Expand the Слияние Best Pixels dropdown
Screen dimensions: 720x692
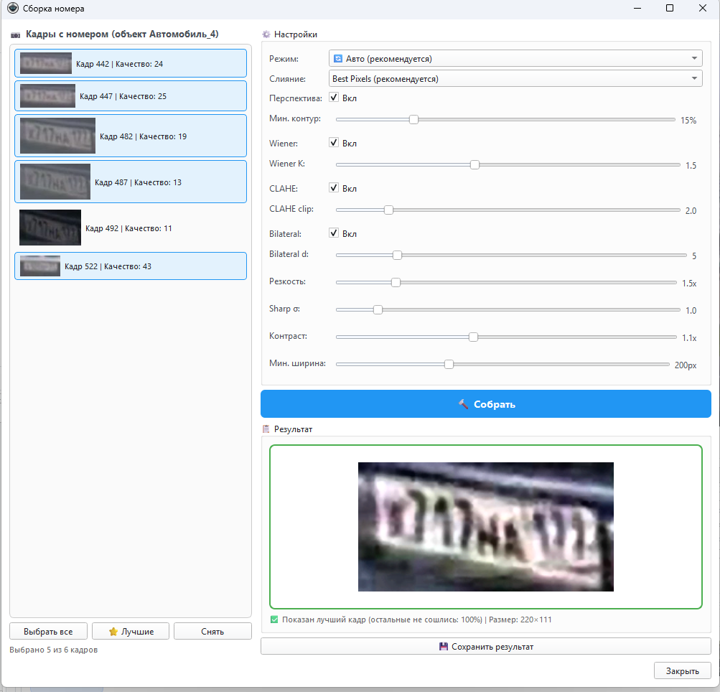(x=515, y=79)
